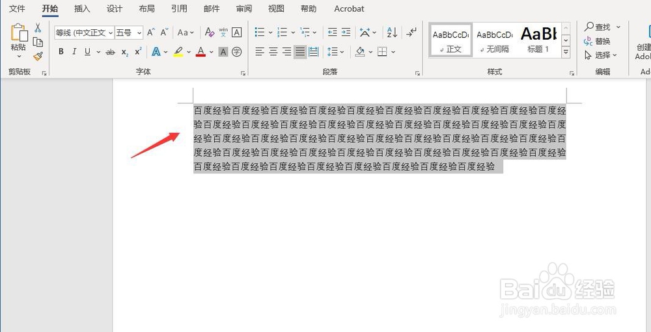The image size is (651, 332).
Task: Decrease paragraph indent
Action: [332, 32]
